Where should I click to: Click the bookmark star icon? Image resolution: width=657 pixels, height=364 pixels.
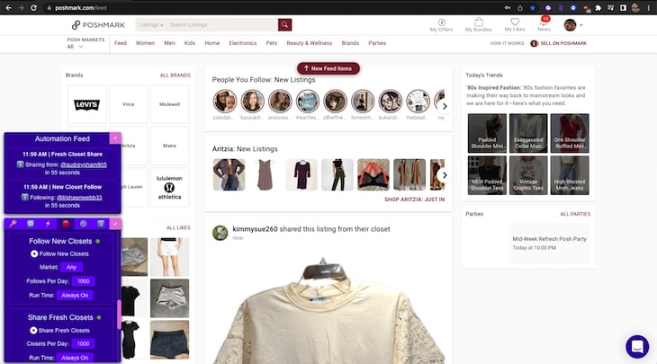[533, 8]
